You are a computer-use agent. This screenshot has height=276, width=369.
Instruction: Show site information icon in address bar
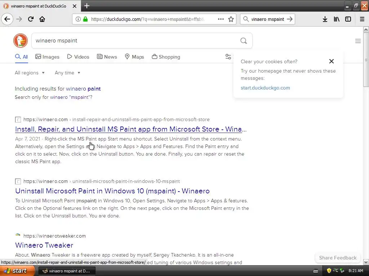(78, 19)
